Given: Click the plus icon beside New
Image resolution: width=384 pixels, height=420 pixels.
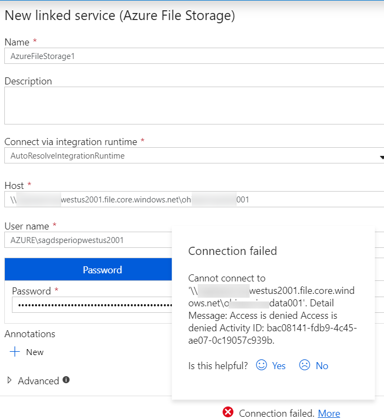Looking at the screenshot, I should coord(15,352).
